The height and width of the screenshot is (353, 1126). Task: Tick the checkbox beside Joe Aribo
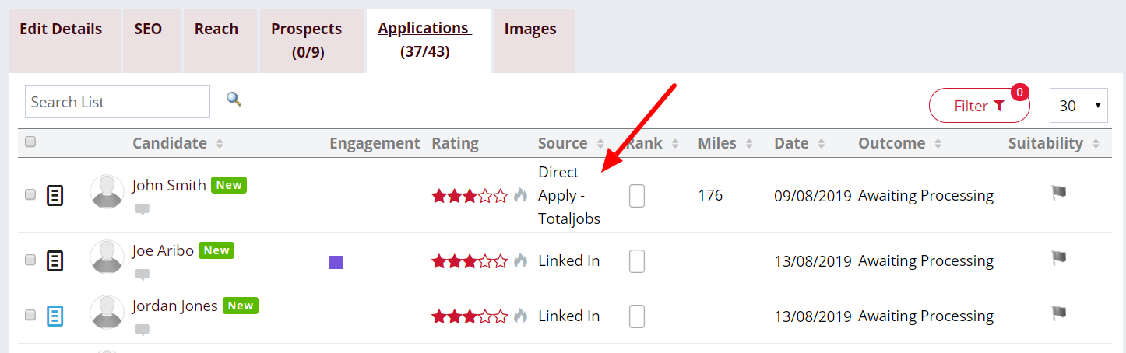(30, 260)
